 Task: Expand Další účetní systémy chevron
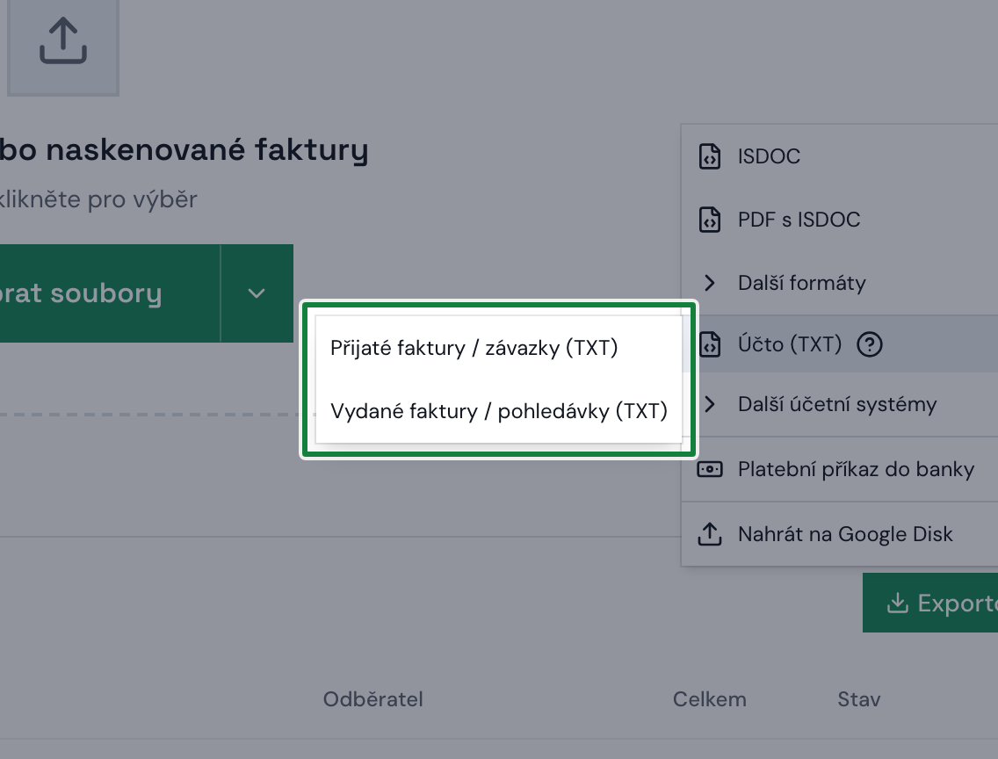tap(710, 404)
